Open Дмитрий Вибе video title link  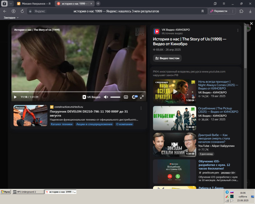[214, 139]
